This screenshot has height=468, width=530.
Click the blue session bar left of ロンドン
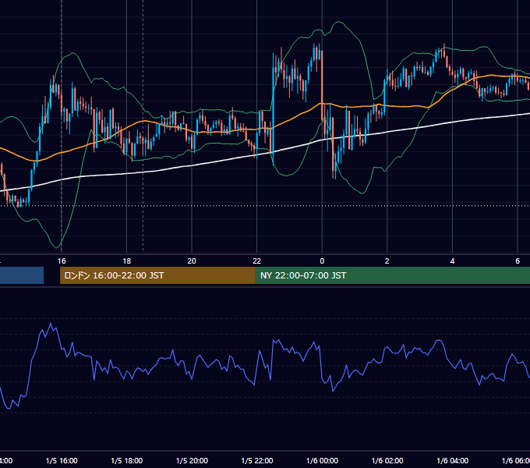pos(22,275)
